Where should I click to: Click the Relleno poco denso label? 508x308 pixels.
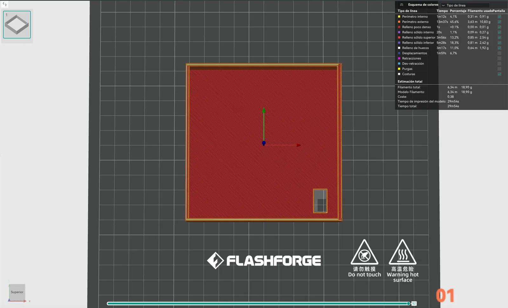coord(417,27)
